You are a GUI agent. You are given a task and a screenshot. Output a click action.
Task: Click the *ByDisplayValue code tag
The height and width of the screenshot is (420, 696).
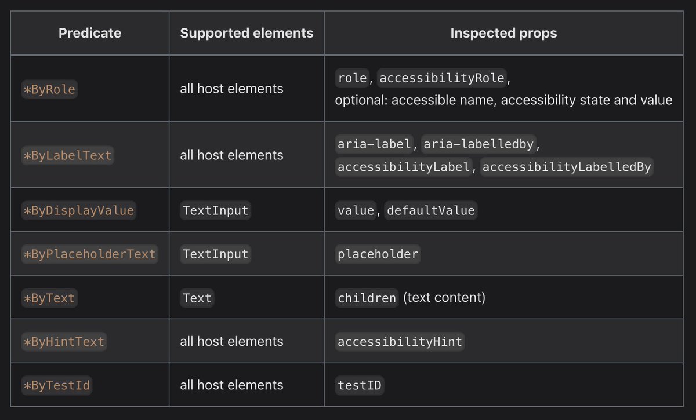[79, 210]
